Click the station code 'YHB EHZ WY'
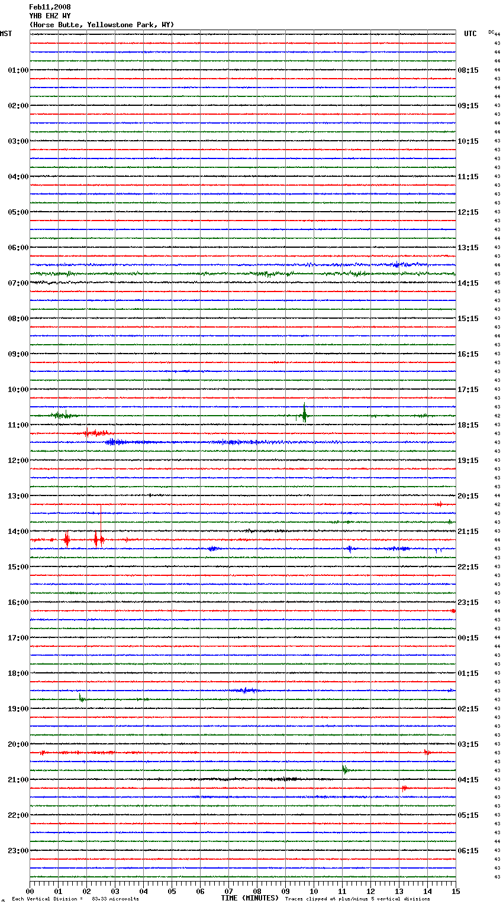503x907 pixels. tap(50, 16)
